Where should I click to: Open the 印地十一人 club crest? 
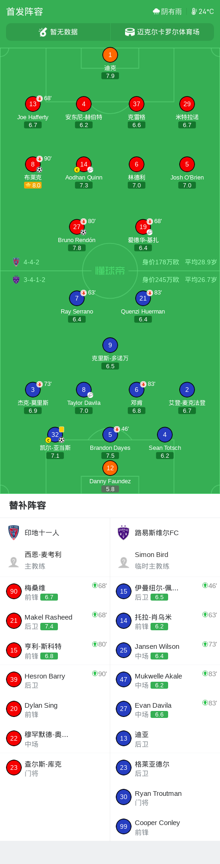tap(14, 533)
